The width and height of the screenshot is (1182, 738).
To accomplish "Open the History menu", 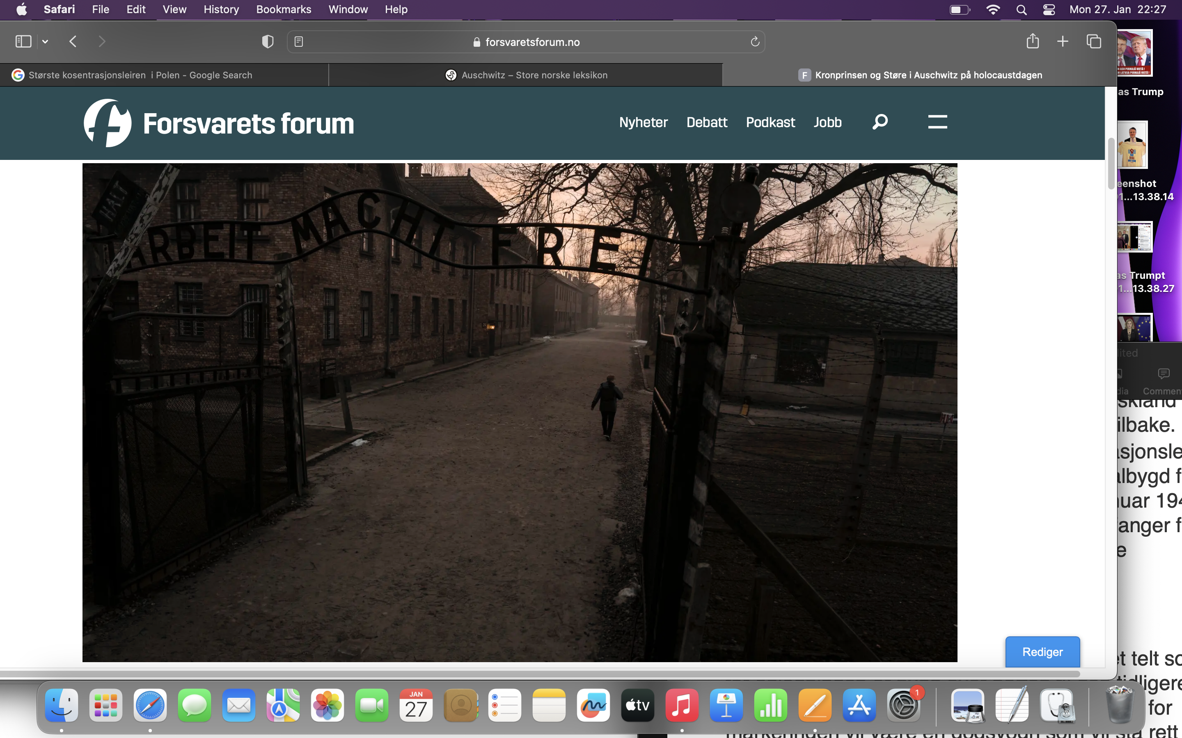I will pos(221,9).
